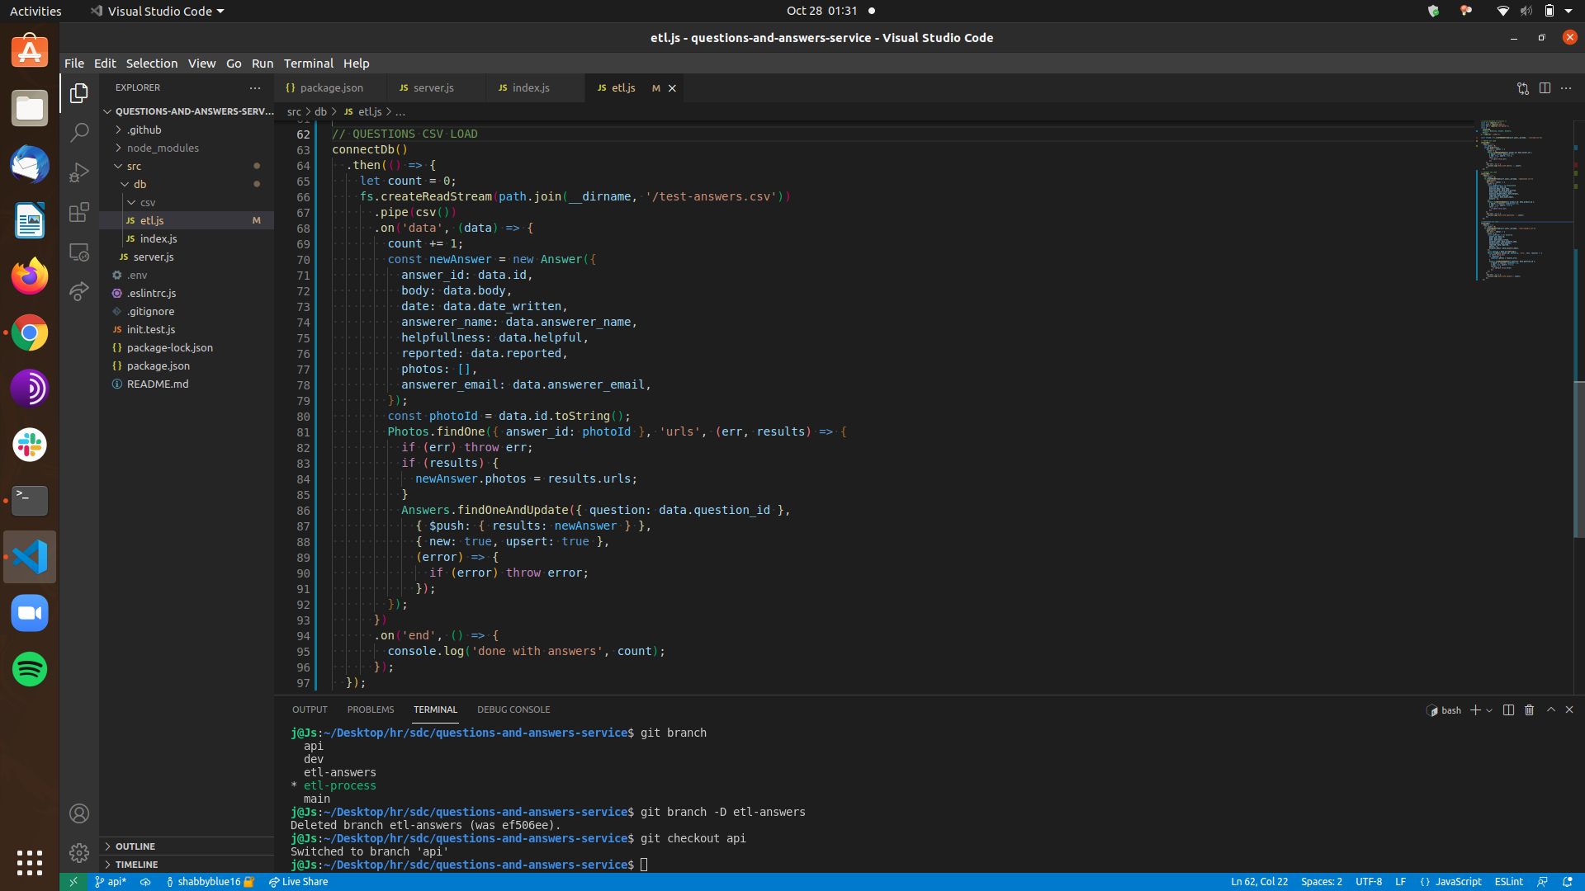Expand the OUTLINE section
Image resolution: width=1585 pixels, height=891 pixels.
click(187, 846)
